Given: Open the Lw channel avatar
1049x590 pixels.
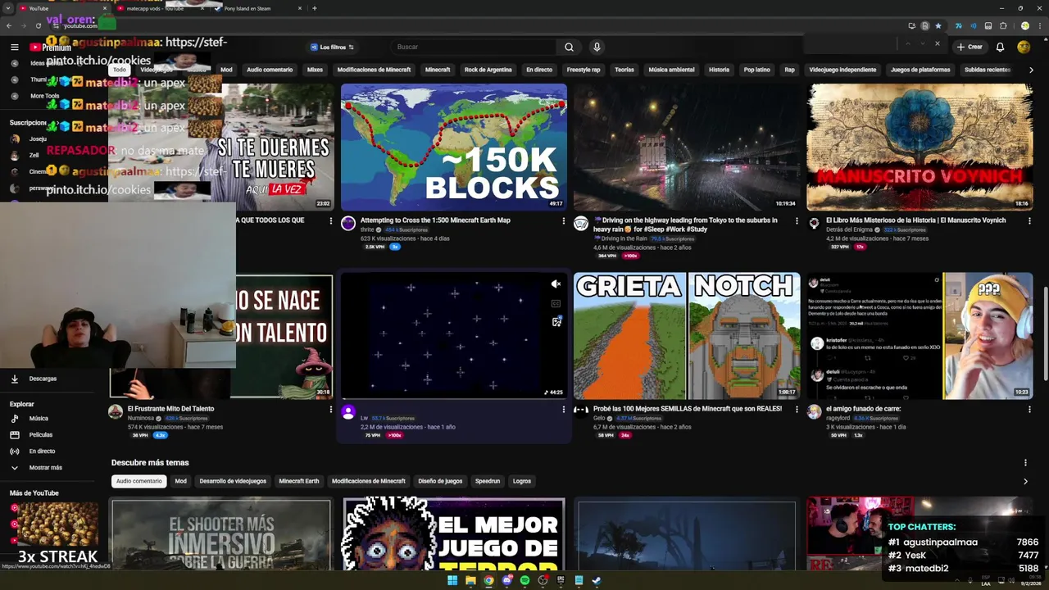Looking at the screenshot, I should pos(348,411).
